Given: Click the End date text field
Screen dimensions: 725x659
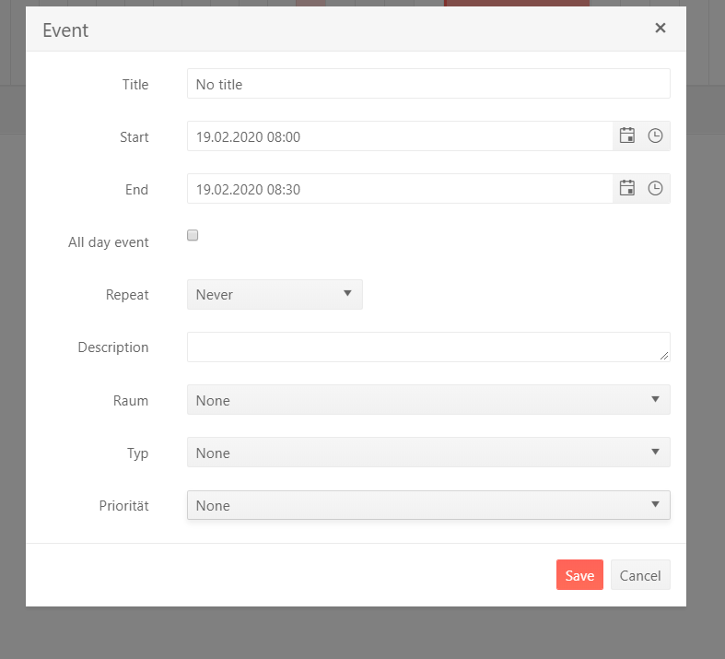Looking at the screenshot, I should pos(400,189).
